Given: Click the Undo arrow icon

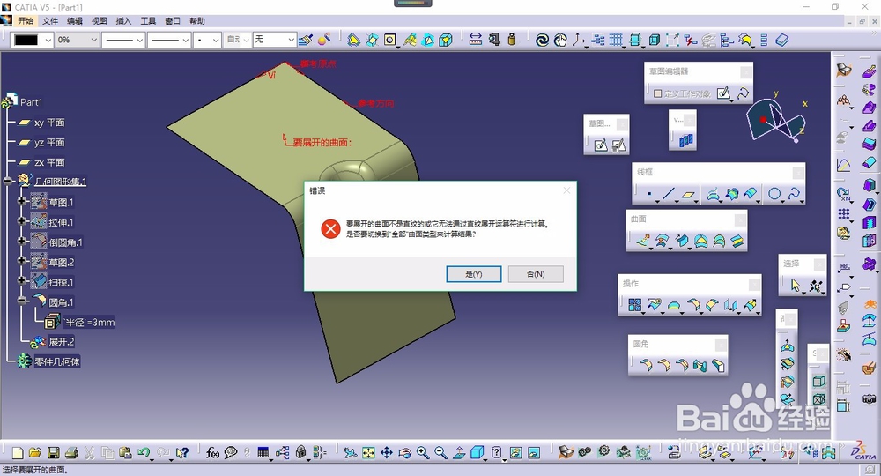Looking at the screenshot, I should [144, 452].
